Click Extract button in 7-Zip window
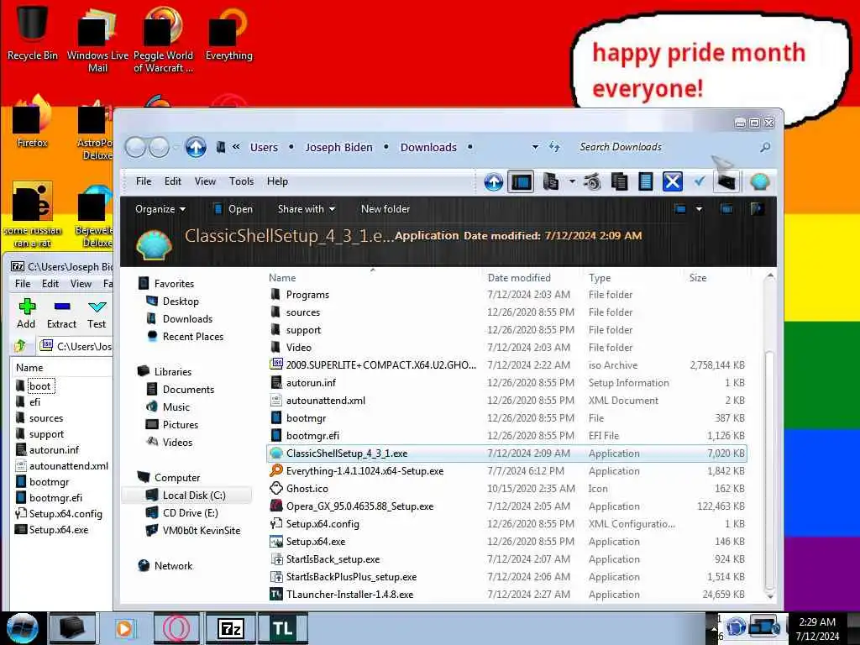 point(61,314)
